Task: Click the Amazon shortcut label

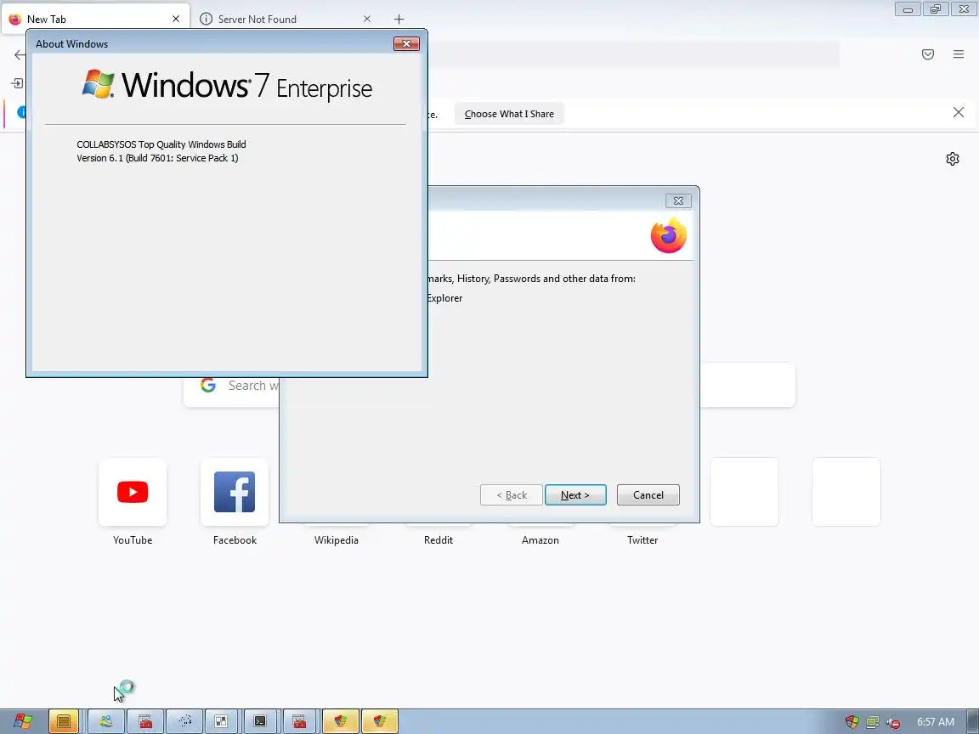Action: [540, 540]
